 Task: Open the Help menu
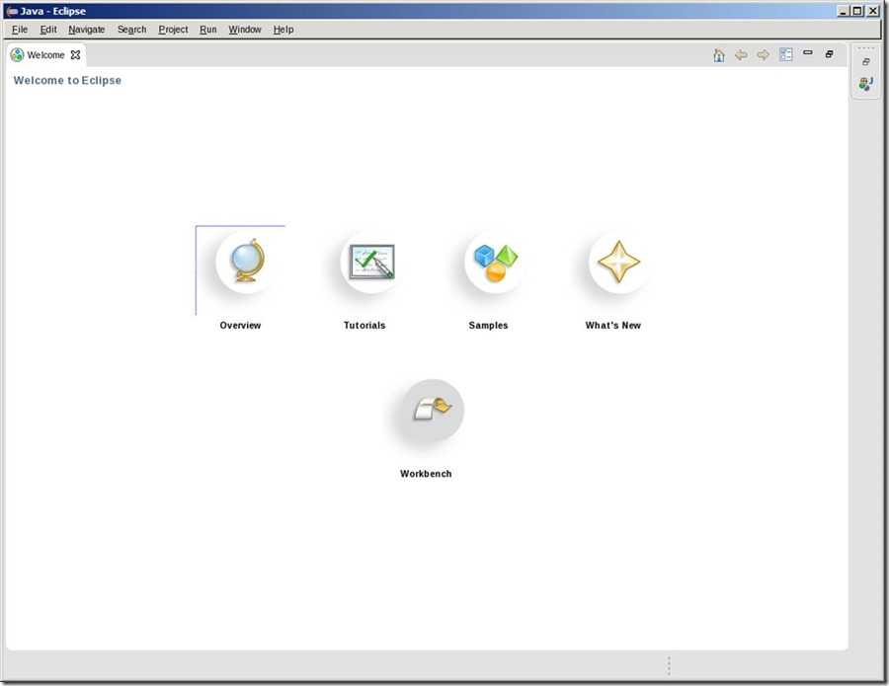pyautogui.click(x=283, y=30)
